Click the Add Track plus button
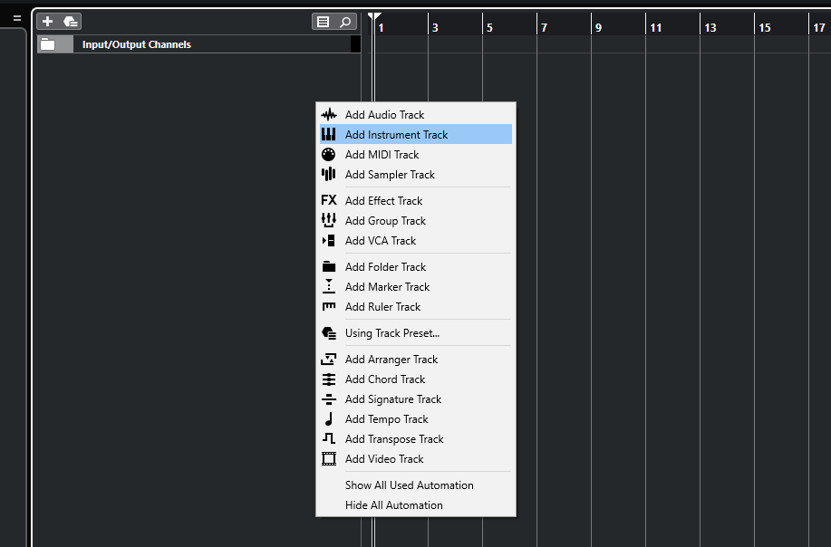This screenshot has width=831, height=547. (48, 21)
